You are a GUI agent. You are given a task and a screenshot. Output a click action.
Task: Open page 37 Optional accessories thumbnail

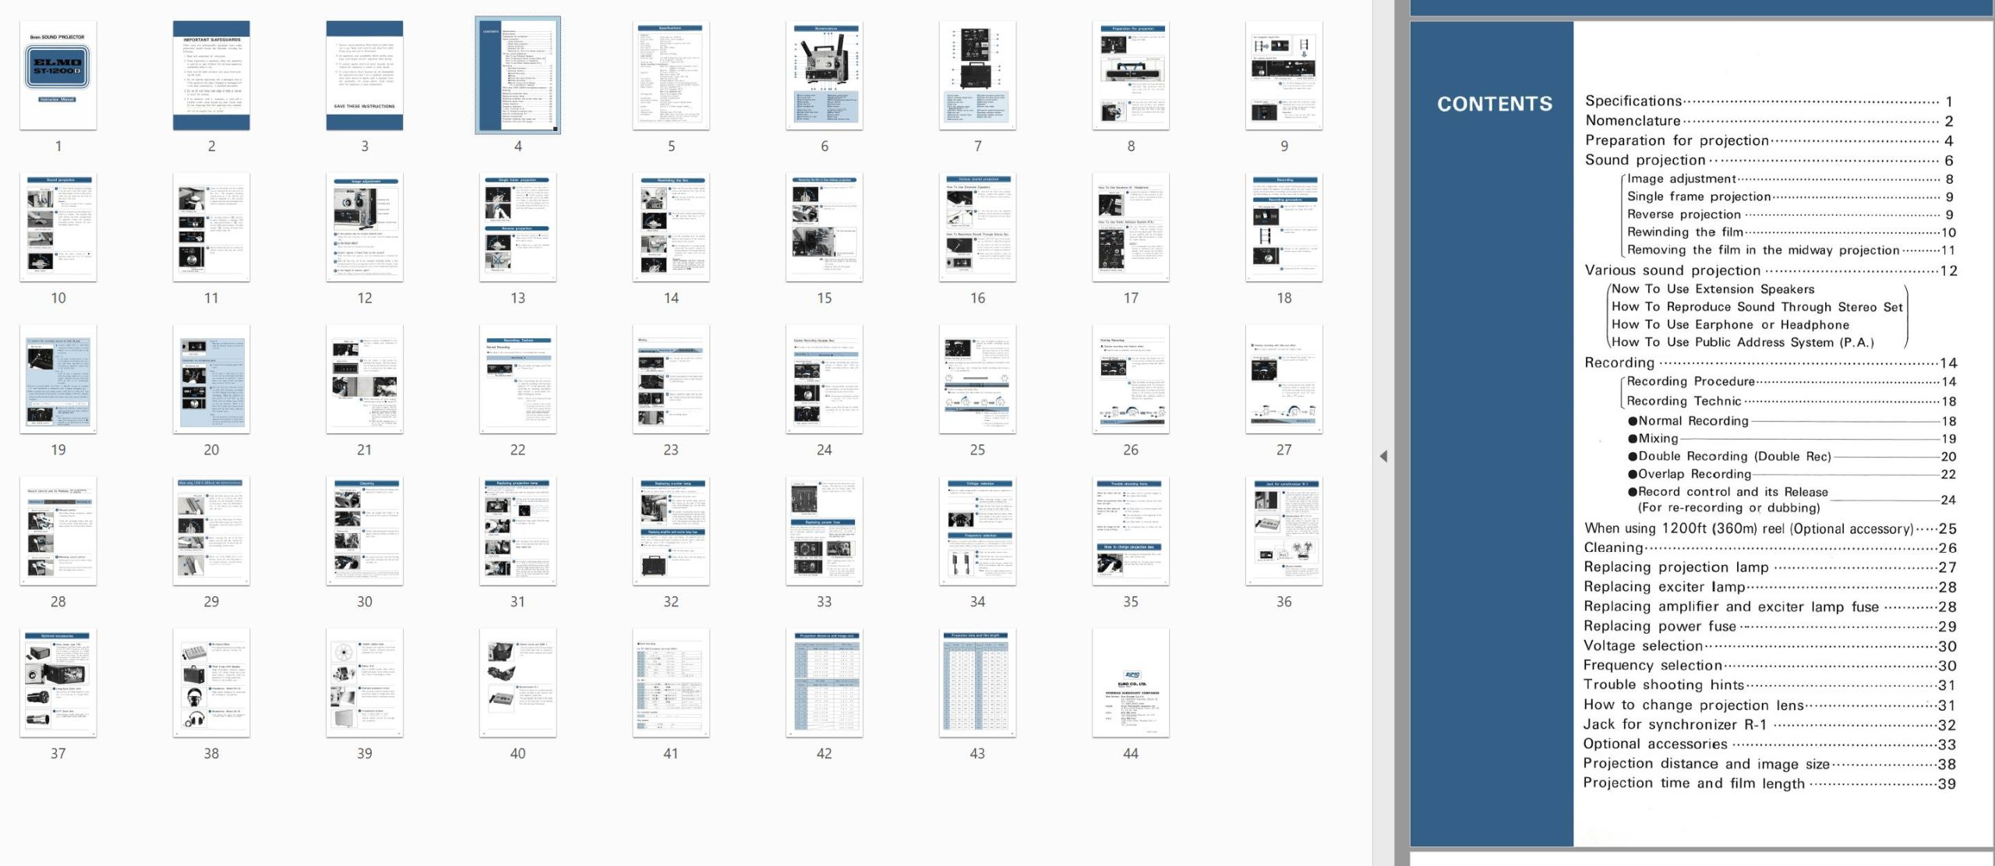point(58,684)
